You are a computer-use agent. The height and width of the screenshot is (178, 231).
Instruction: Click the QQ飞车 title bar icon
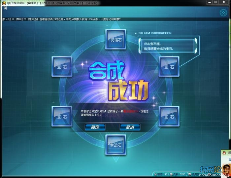[4, 3]
